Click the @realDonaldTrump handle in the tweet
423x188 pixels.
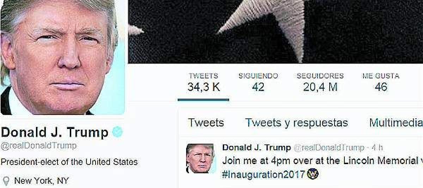[x=329, y=148]
